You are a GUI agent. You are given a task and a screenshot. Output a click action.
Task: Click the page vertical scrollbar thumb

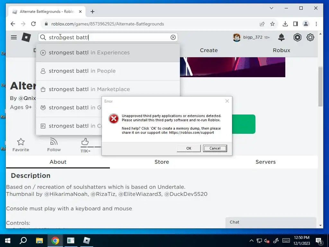coord(320,87)
